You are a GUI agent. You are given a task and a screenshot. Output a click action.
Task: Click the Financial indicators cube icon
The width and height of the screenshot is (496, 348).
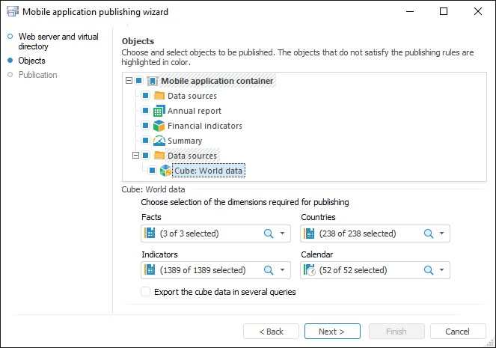pos(159,126)
